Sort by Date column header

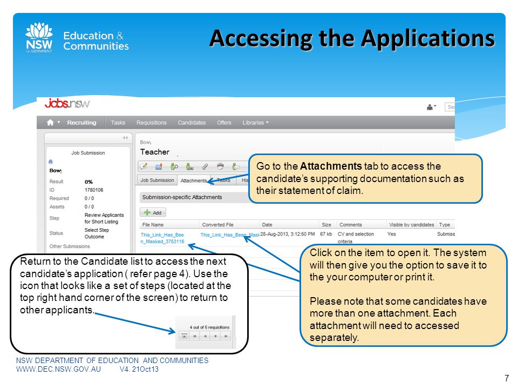[x=267, y=225]
